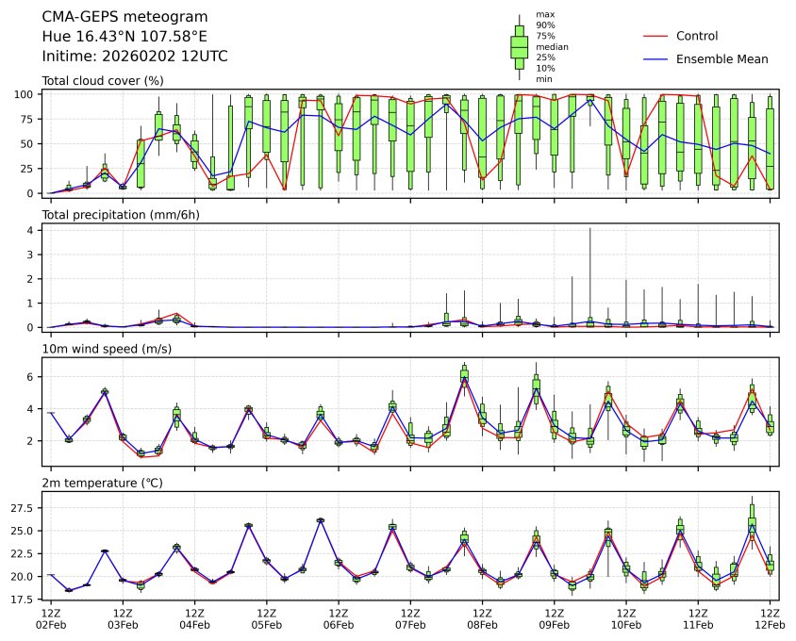Click the 12Z 02Feb x-axis tick label
796x641 pixels.
[x=51, y=618]
